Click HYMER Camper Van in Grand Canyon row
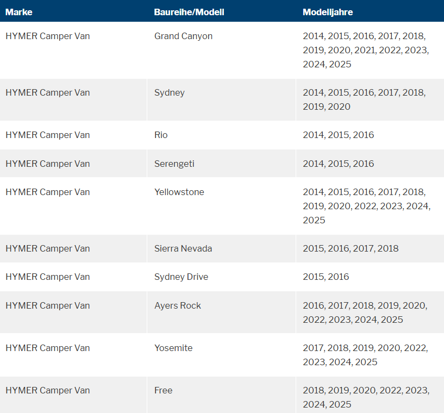Image resolution: width=444 pixels, height=413 pixels. point(48,36)
